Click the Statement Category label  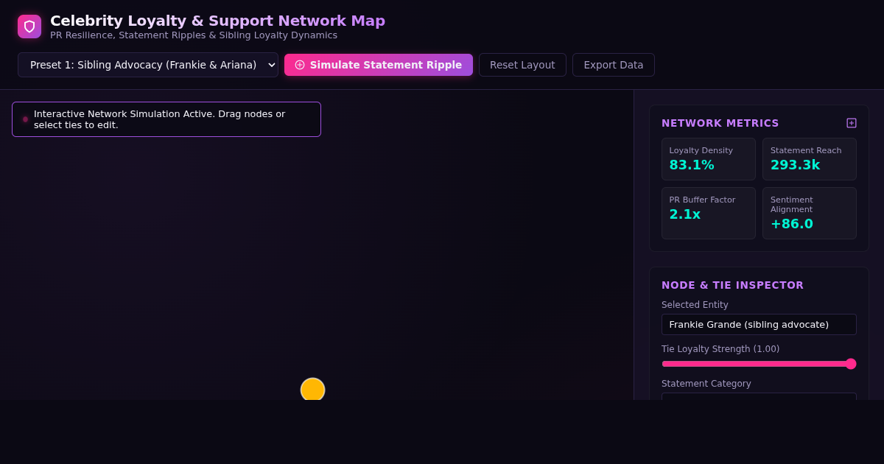click(706, 384)
